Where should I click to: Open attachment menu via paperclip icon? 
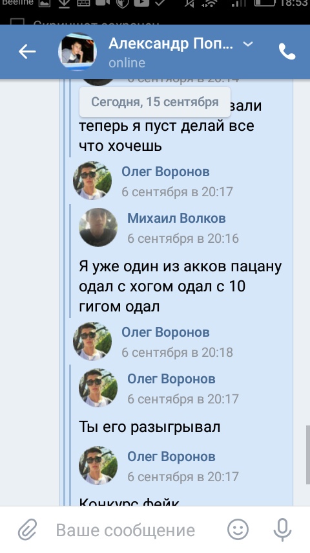[27, 530]
